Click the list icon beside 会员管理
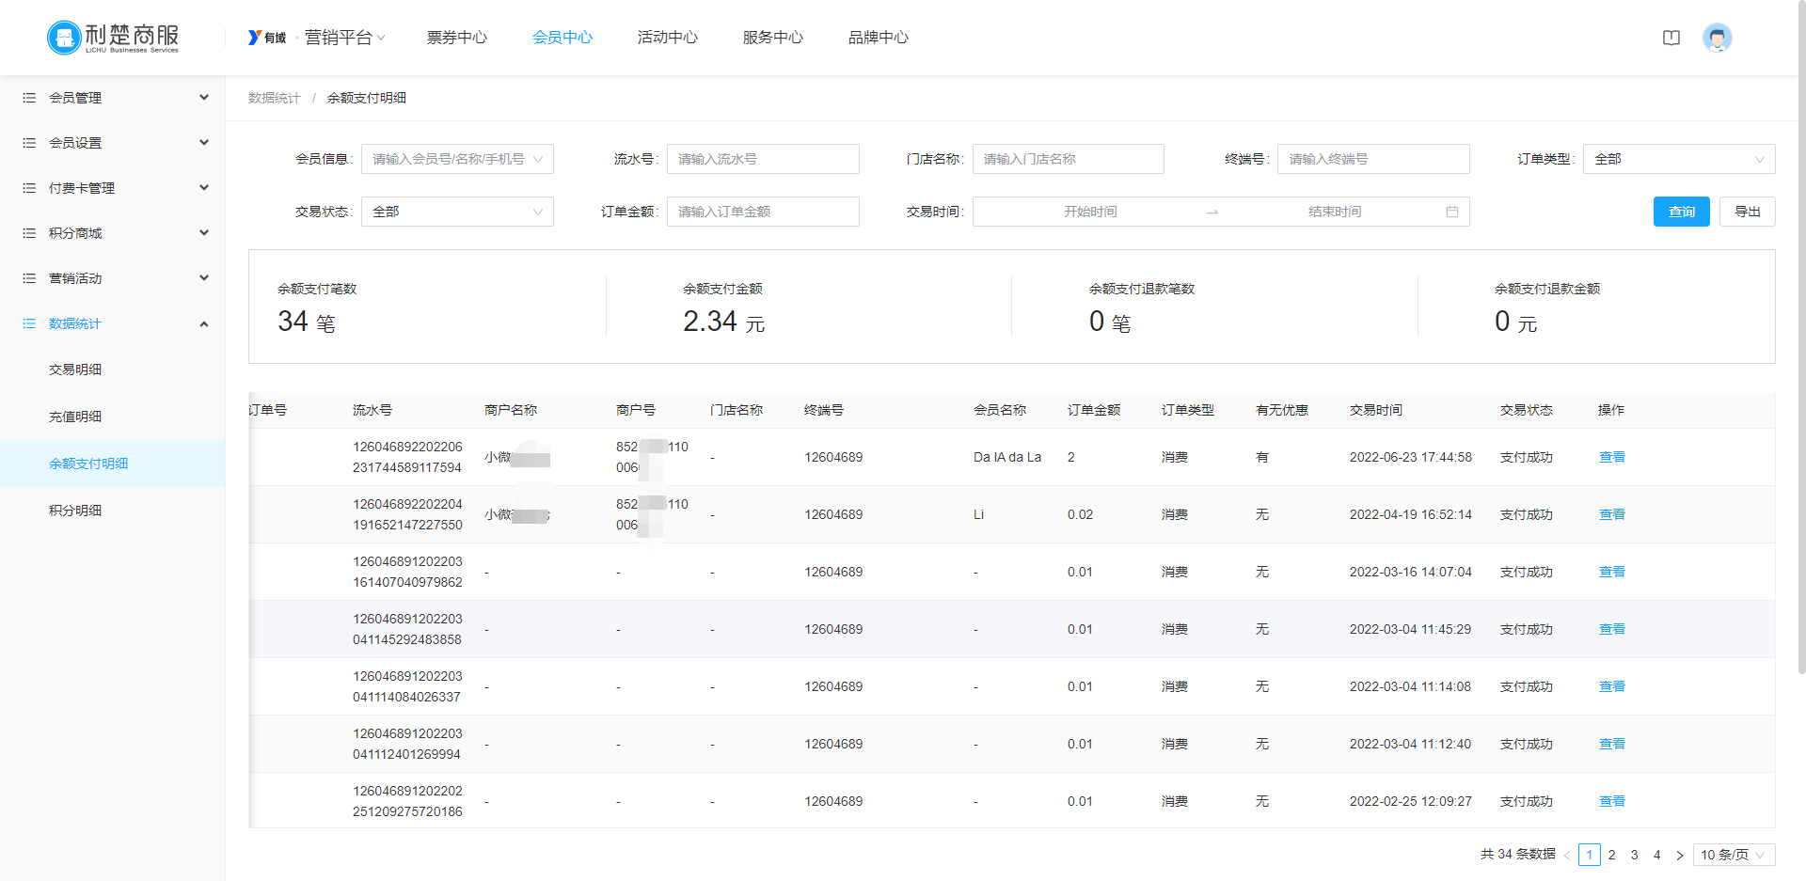The image size is (1806, 881). point(29,98)
